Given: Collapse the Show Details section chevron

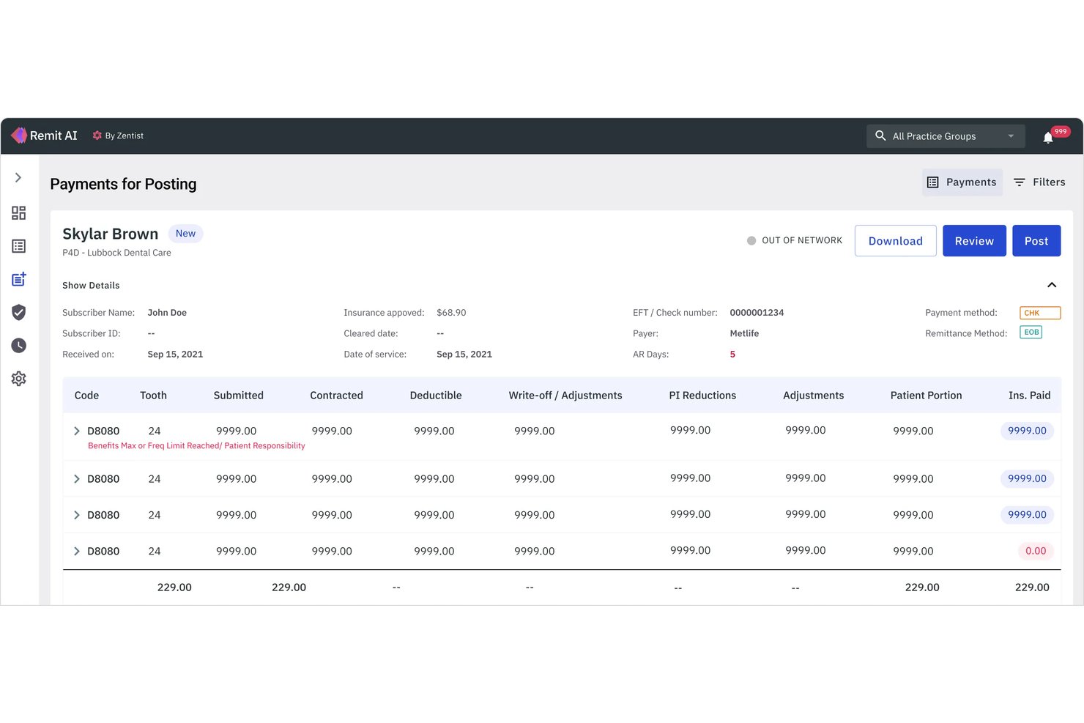Looking at the screenshot, I should pos(1052,285).
